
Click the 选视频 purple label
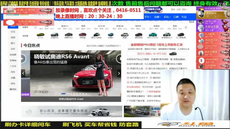pyautogui.click(x=25, y=95)
